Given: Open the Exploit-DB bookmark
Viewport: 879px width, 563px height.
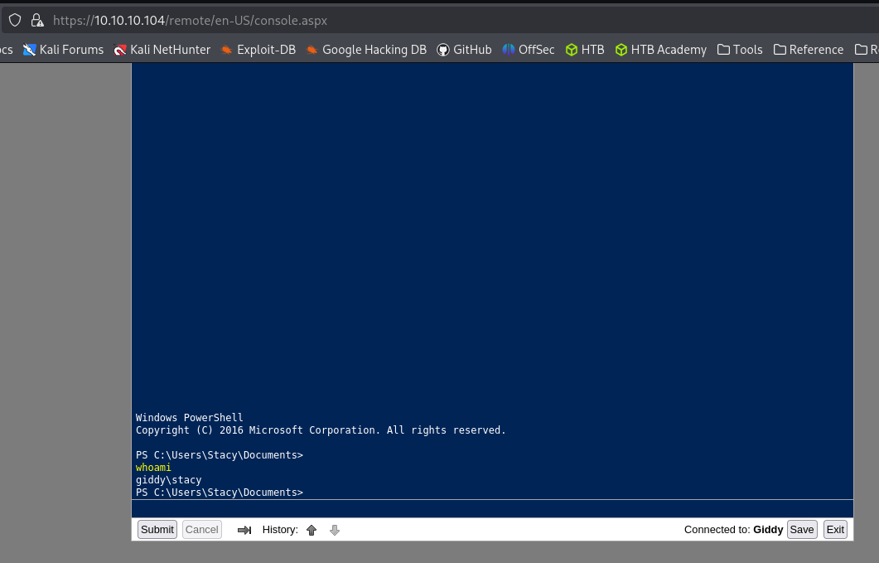Looking at the screenshot, I should pyautogui.click(x=258, y=50).
